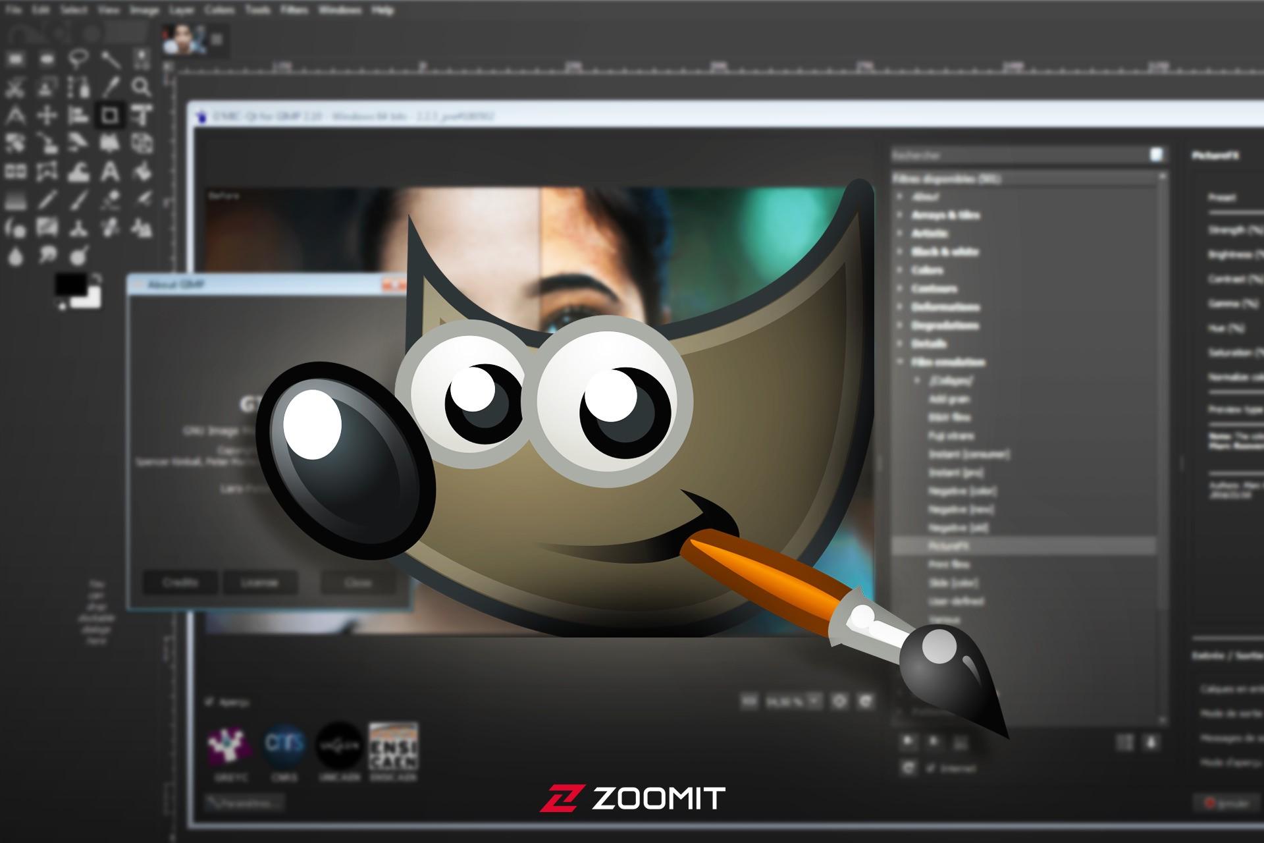The height and width of the screenshot is (843, 1264).
Task: Open the Filters menu
Action: [294, 10]
